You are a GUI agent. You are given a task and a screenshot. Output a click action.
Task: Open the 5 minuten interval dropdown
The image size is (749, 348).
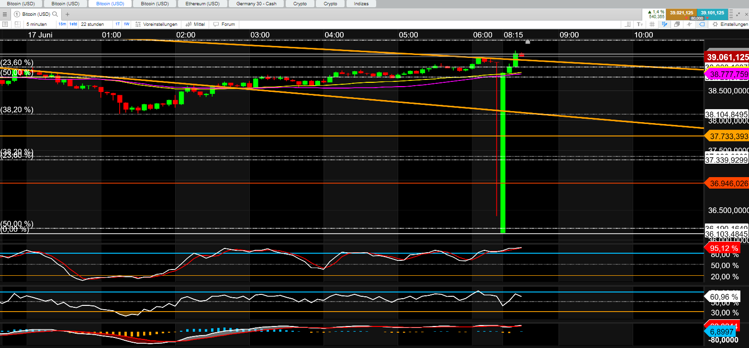(x=36, y=24)
